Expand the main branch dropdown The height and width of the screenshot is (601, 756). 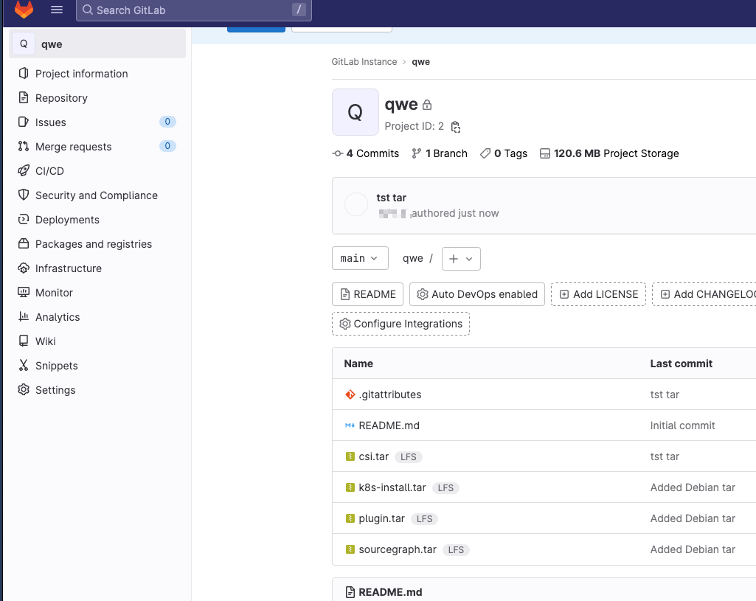[360, 258]
